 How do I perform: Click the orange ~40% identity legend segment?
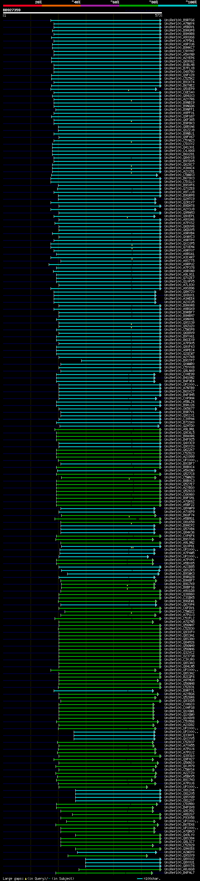61,6
